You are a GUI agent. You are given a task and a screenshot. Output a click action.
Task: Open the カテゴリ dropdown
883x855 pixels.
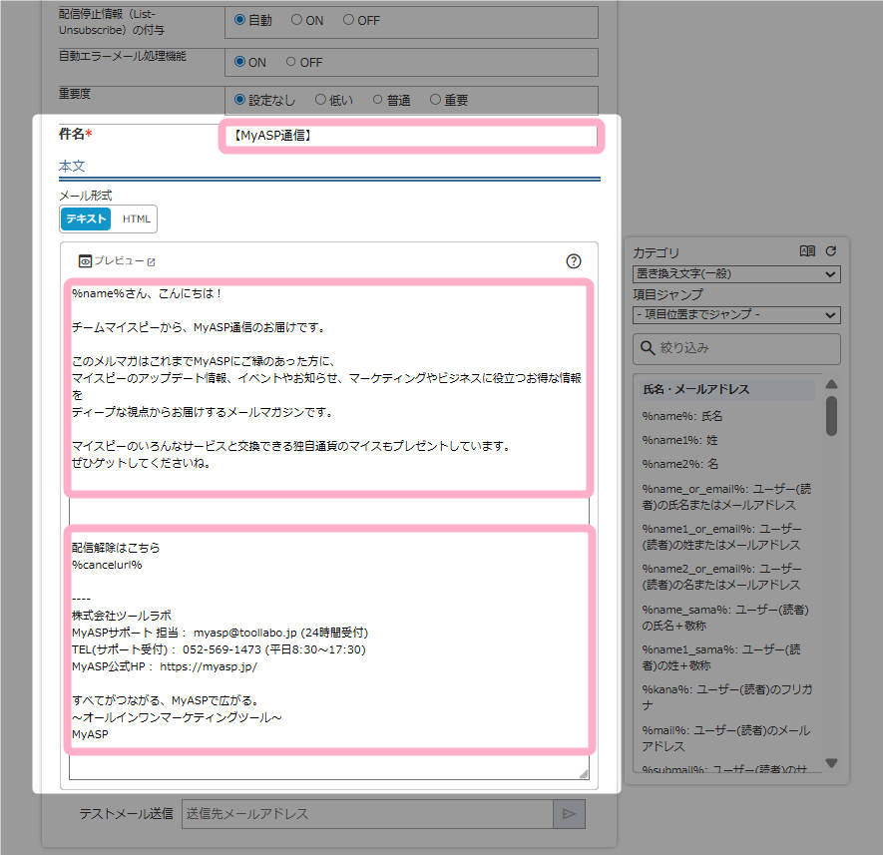[736, 274]
